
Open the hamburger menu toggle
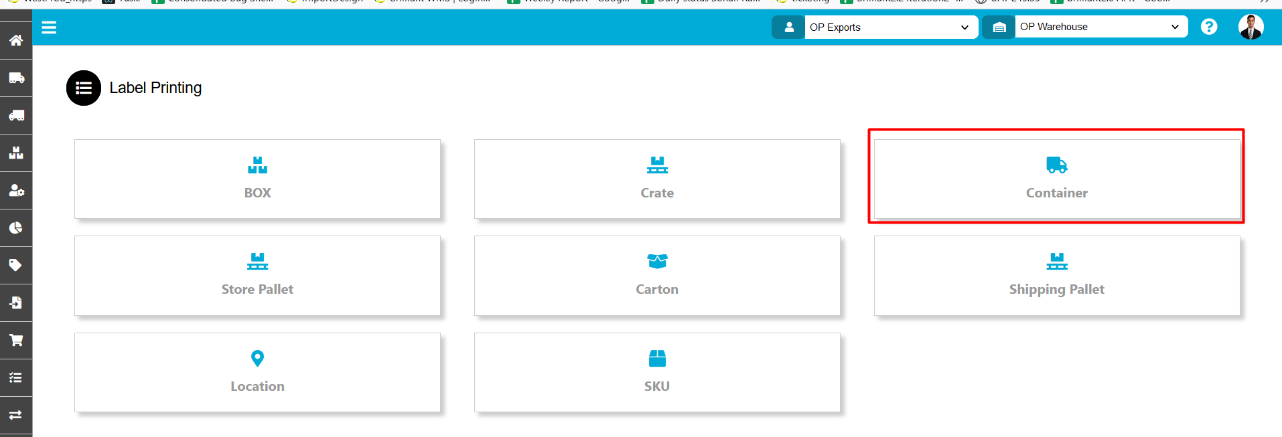(x=49, y=27)
